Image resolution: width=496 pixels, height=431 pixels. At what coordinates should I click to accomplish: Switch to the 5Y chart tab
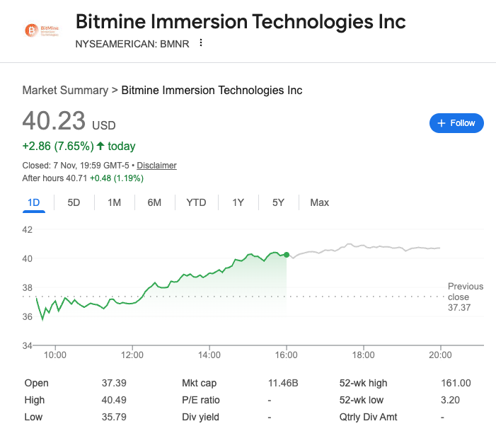click(x=278, y=202)
